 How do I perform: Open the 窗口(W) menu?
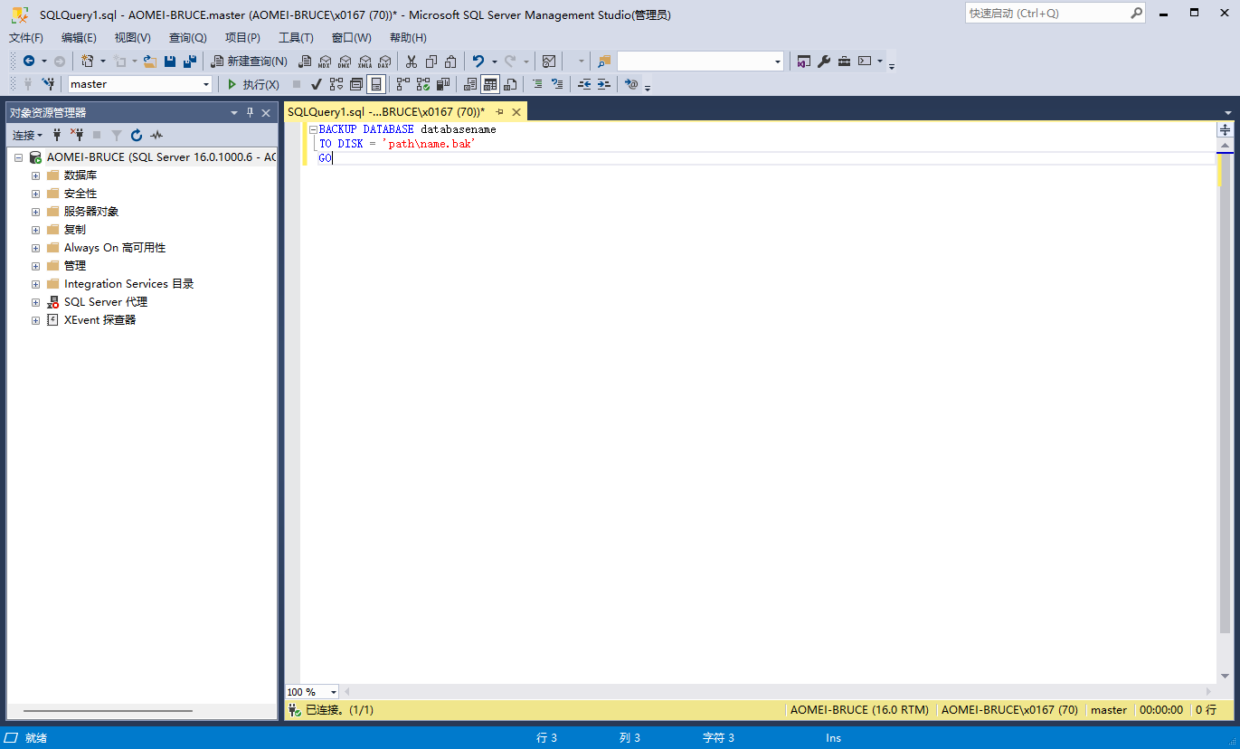tap(352, 37)
